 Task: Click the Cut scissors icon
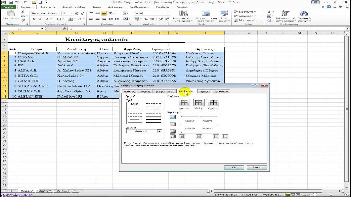tap(23, 12)
